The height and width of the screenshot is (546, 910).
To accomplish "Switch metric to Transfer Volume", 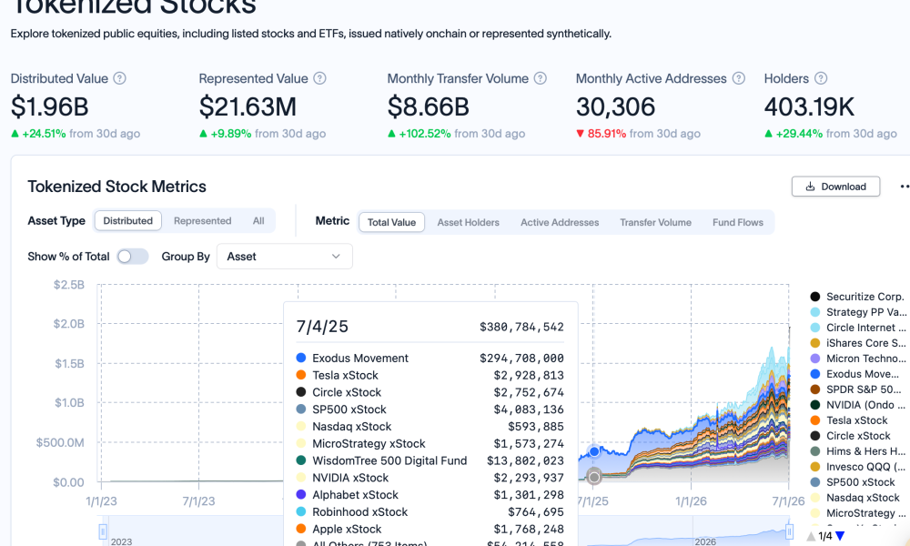I will point(655,222).
